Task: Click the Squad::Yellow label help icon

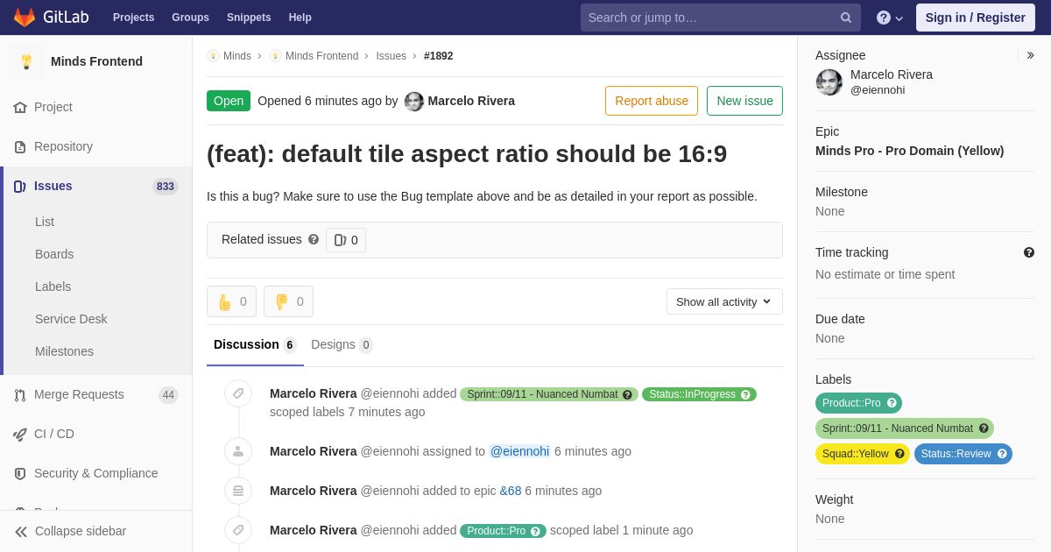Action: click(899, 454)
